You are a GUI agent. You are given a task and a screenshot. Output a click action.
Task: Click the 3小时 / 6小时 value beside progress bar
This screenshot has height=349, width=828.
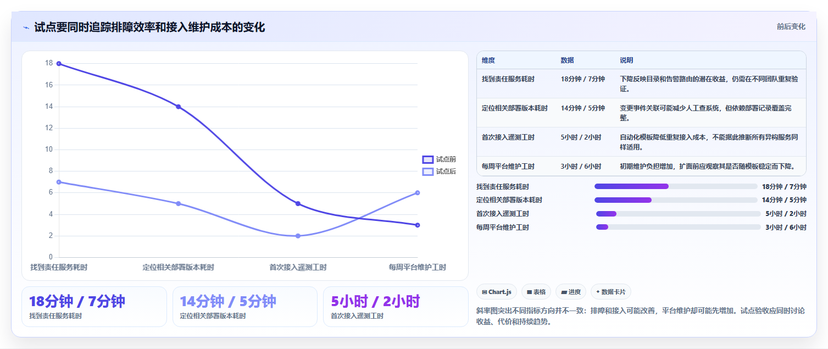786,227
